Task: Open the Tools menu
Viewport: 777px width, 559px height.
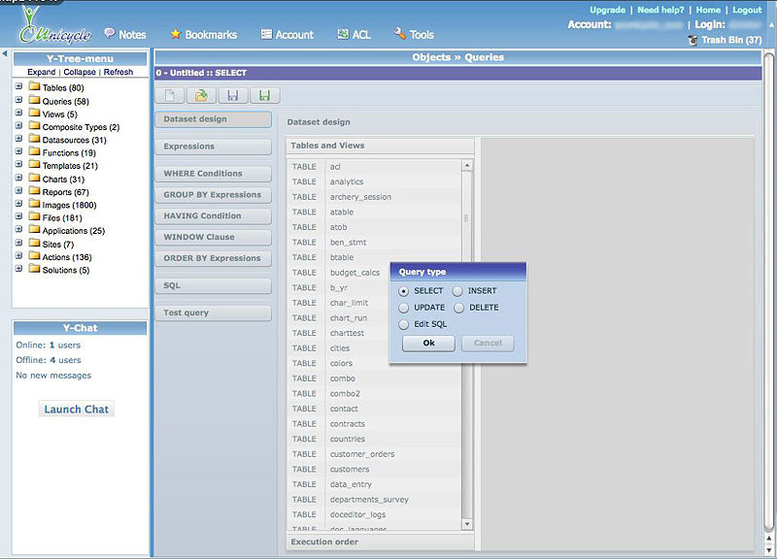Action: click(x=414, y=34)
